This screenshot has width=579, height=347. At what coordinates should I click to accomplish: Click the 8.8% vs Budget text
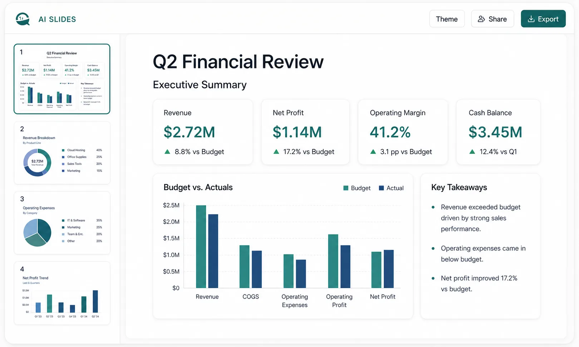tap(199, 152)
